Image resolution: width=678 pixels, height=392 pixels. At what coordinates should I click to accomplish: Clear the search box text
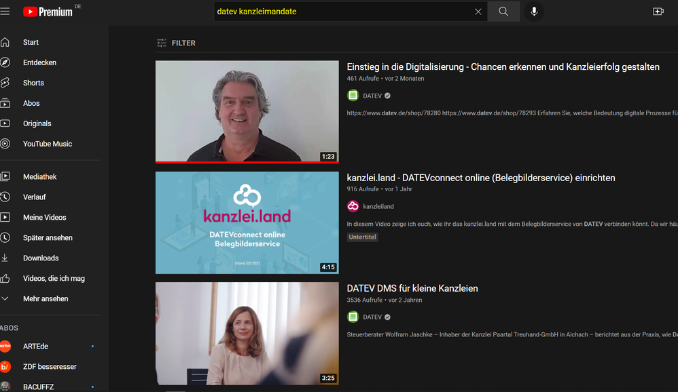click(478, 12)
